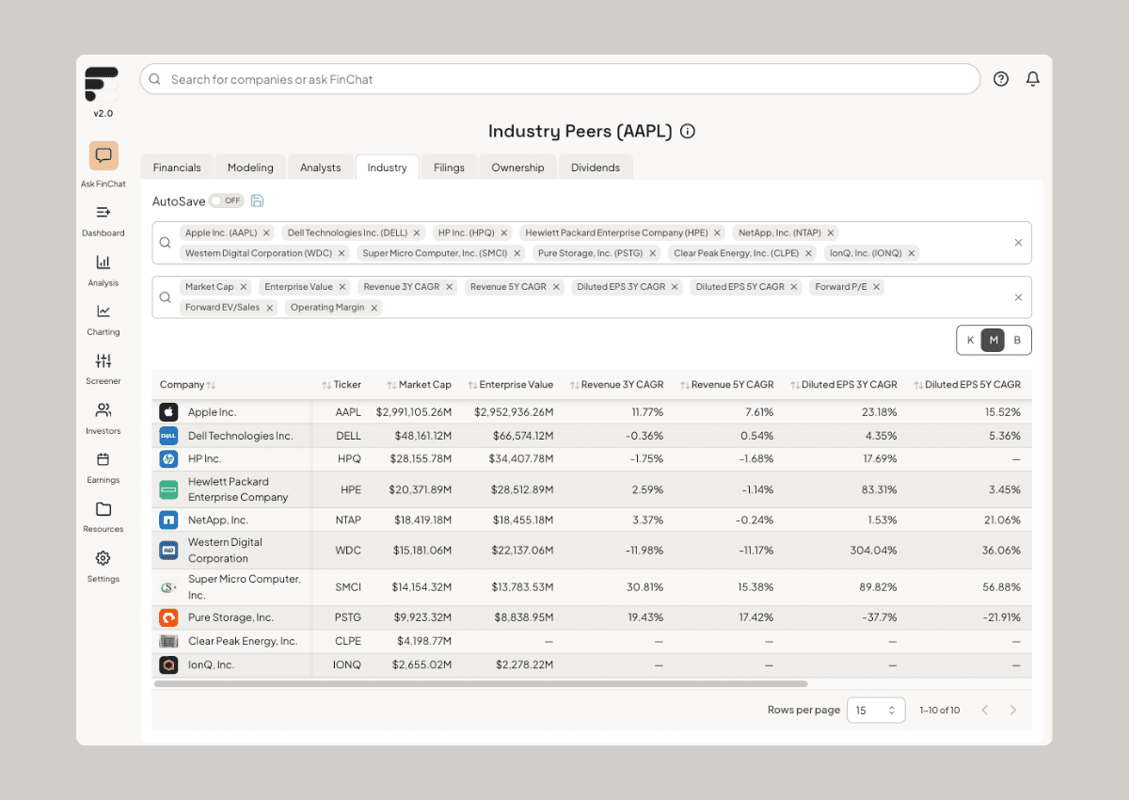Select the M units option
Image resolution: width=1129 pixels, height=800 pixels.
pos(994,341)
